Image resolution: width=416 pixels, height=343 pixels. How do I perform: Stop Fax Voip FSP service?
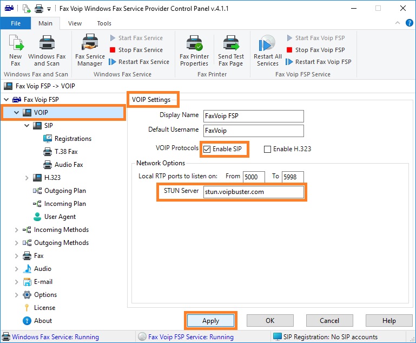tap(316, 50)
